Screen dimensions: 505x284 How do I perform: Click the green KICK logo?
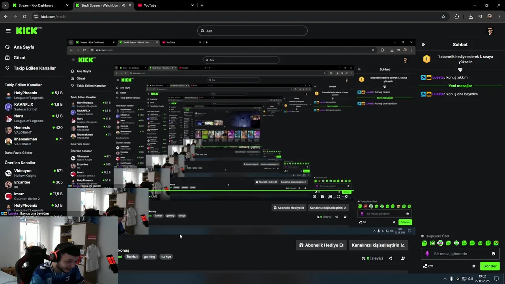tap(29, 31)
